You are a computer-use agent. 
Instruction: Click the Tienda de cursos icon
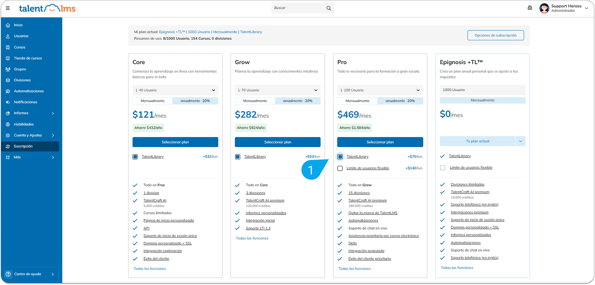coord(8,58)
